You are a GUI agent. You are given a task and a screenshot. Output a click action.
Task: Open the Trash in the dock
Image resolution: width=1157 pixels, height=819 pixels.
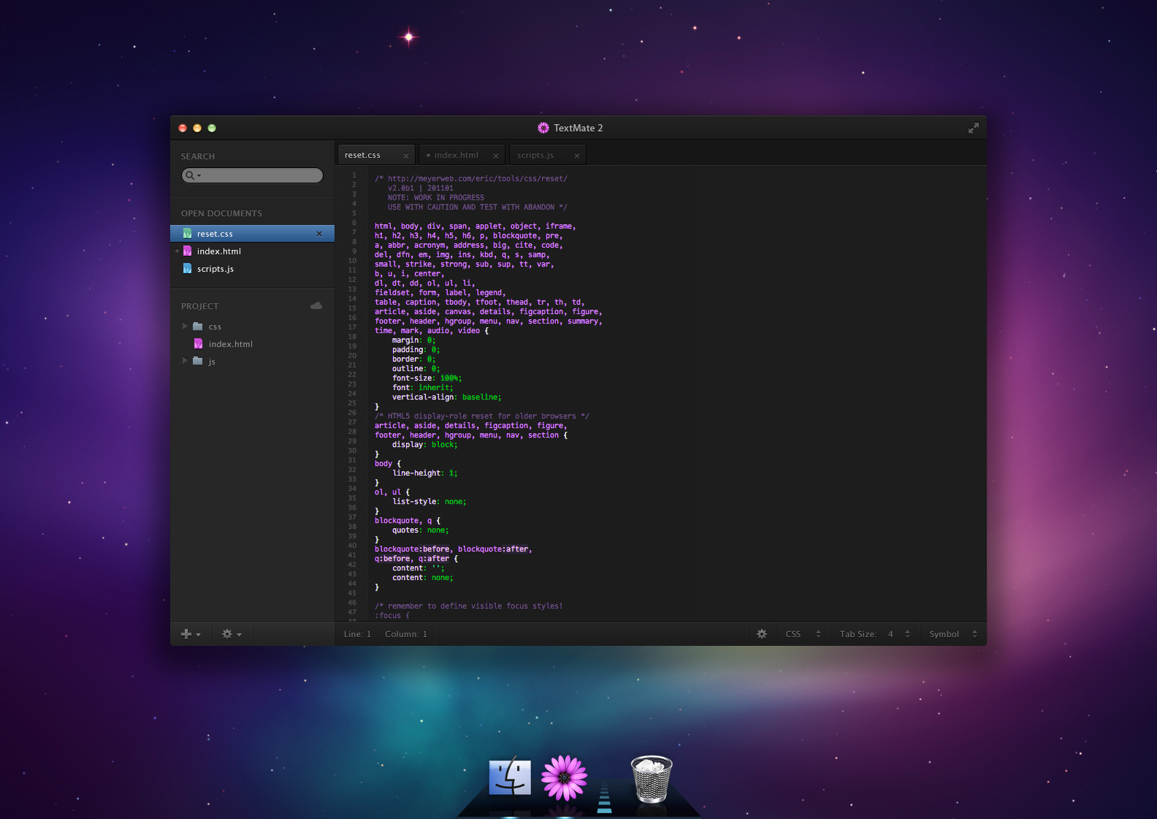(x=651, y=779)
